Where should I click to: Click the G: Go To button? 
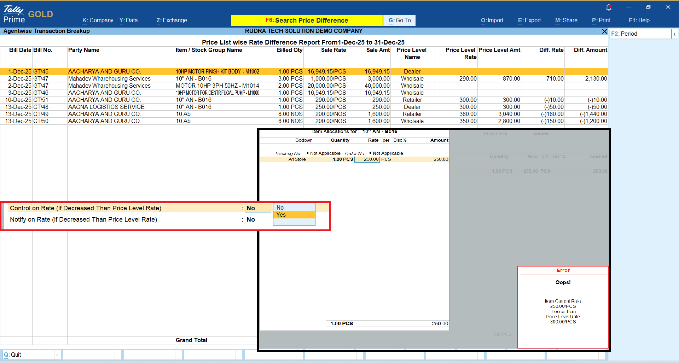[399, 21]
